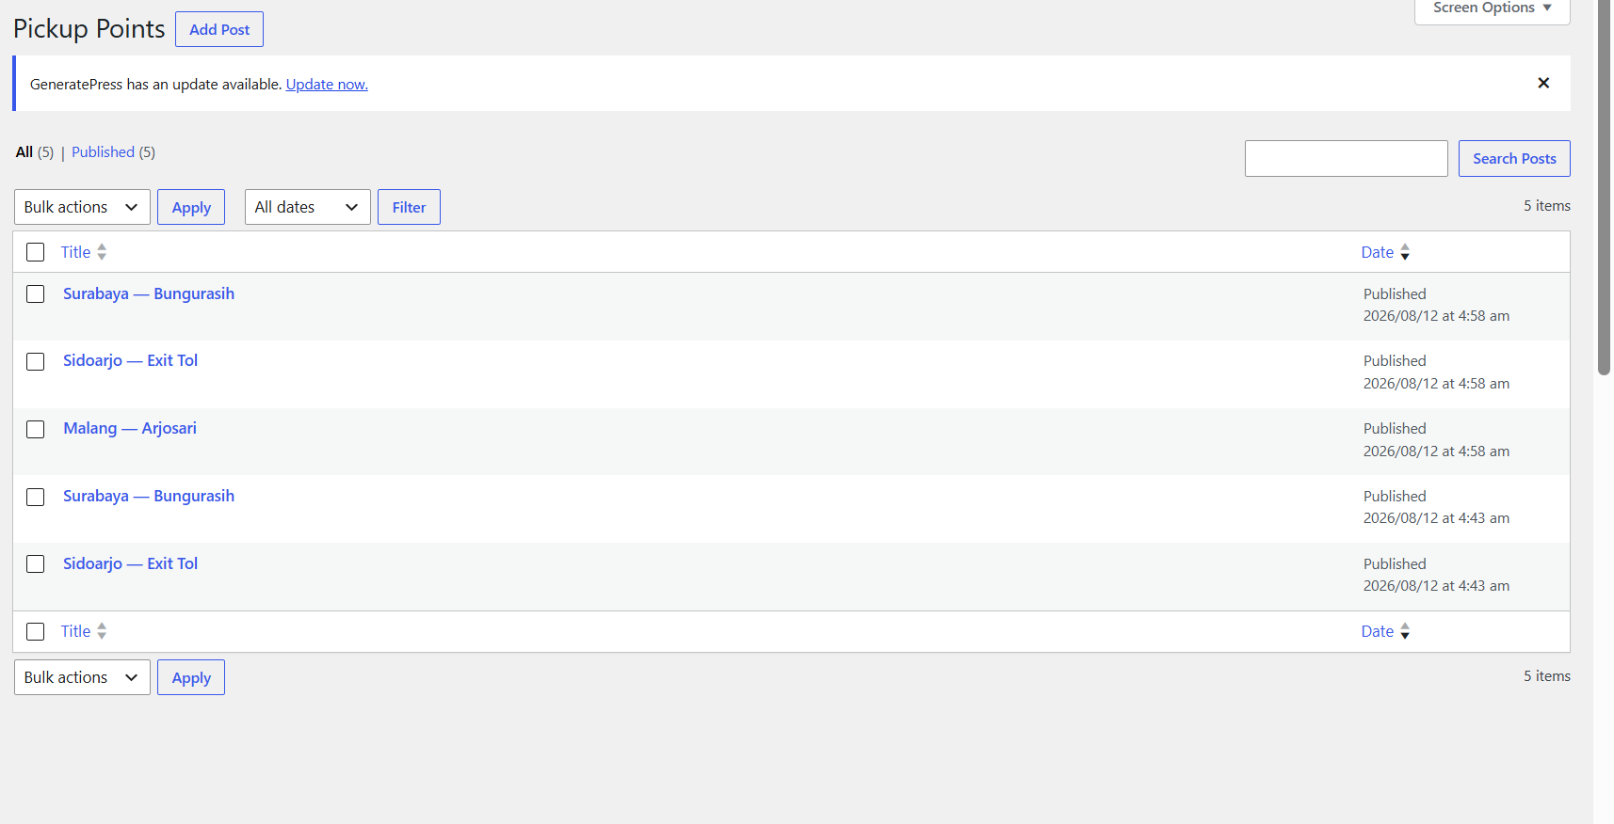
Task: Click the Search Posts button
Action: [1514, 158]
